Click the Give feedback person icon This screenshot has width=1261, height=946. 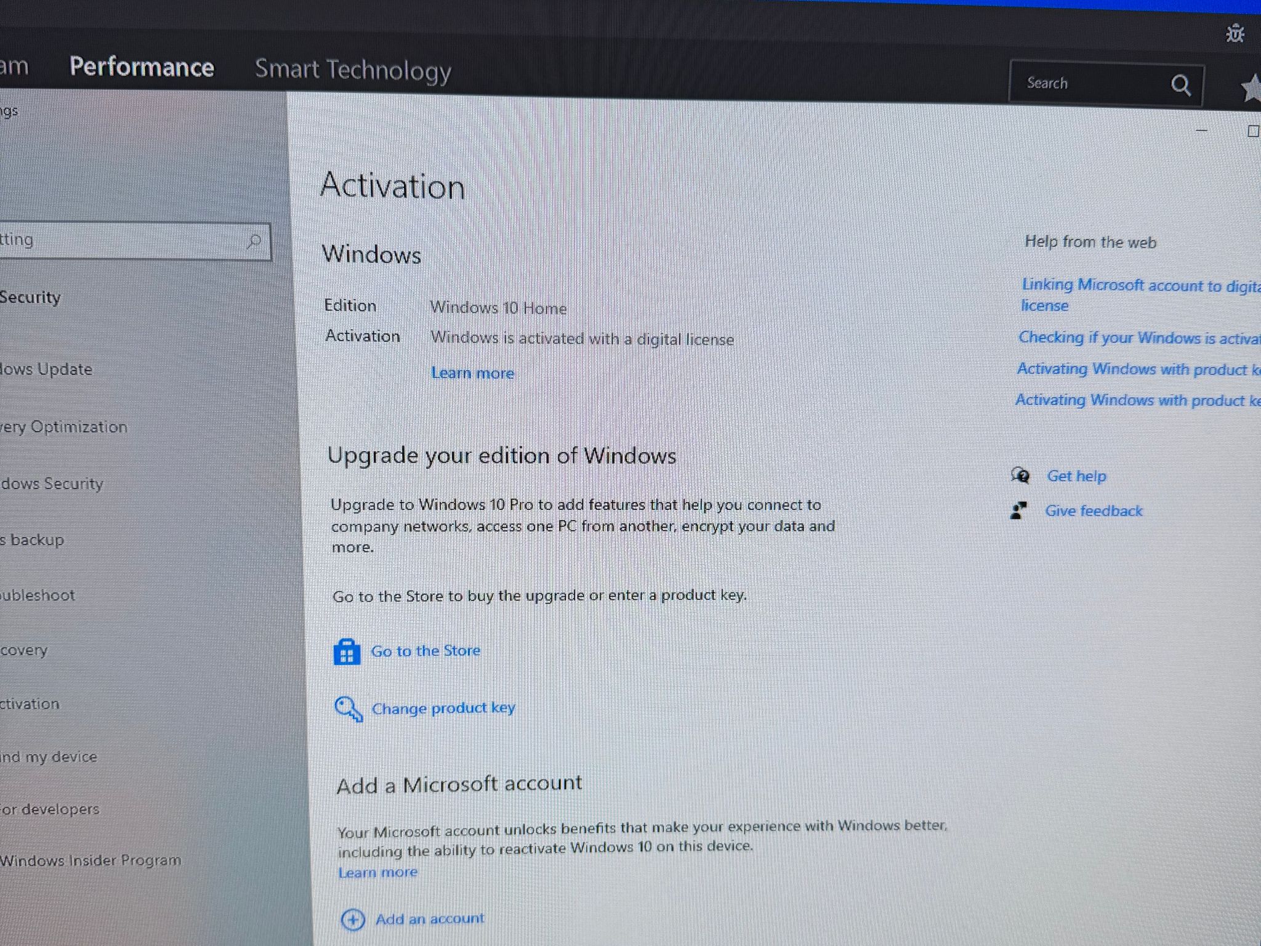(x=1018, y=511)
